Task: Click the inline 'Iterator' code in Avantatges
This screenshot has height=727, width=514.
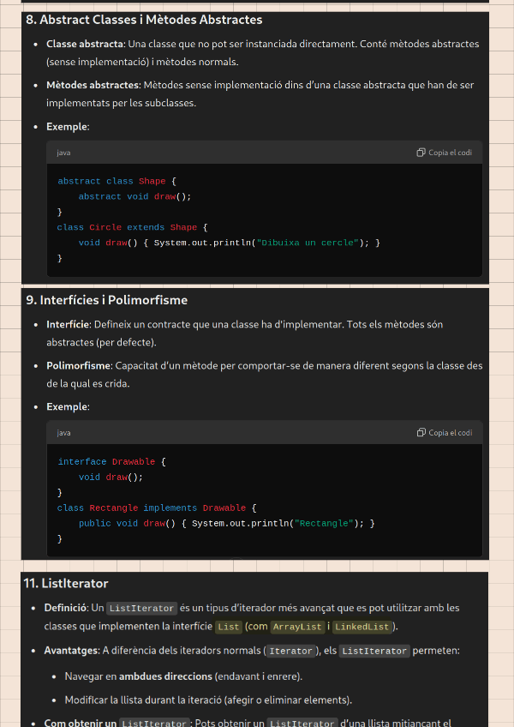Action: [x=290, y=652]
